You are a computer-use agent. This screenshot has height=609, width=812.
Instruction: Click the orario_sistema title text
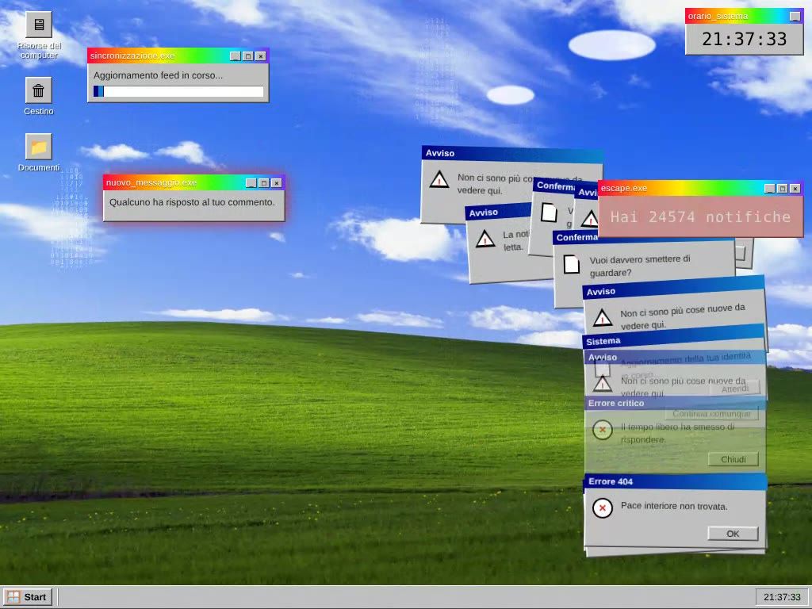coord(718,16)
